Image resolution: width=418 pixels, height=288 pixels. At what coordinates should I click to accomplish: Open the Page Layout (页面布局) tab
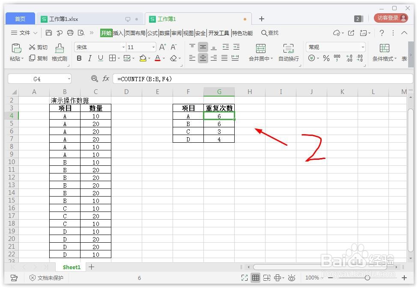135,33
